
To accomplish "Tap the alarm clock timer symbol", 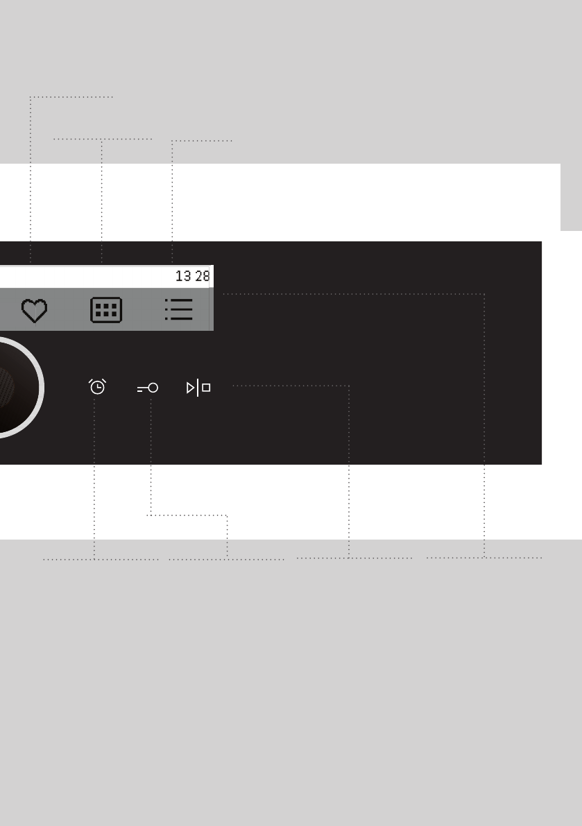I will point(97,387).
